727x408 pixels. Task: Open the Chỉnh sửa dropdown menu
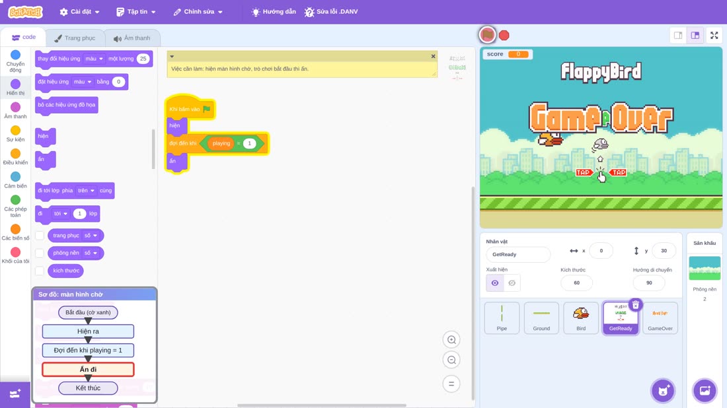[x=198, y=12]
